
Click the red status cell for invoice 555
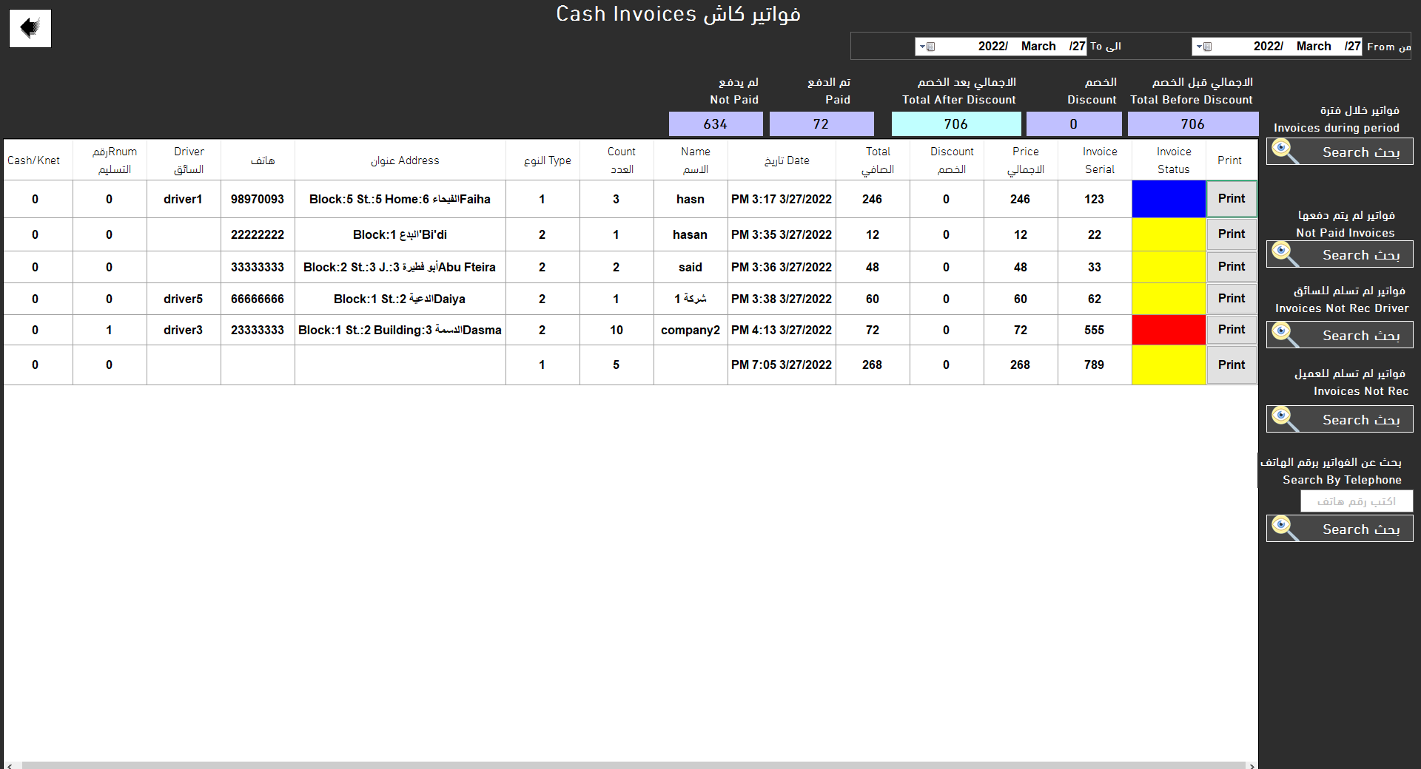point(1169,330)
